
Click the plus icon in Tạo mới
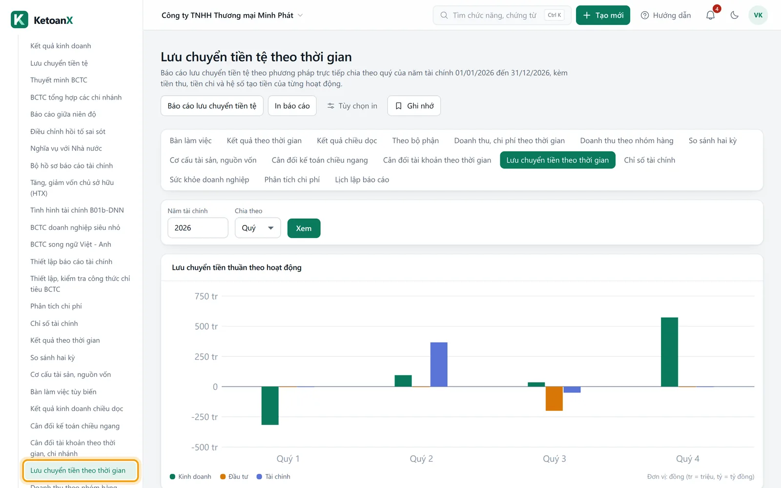coord(587,15)
